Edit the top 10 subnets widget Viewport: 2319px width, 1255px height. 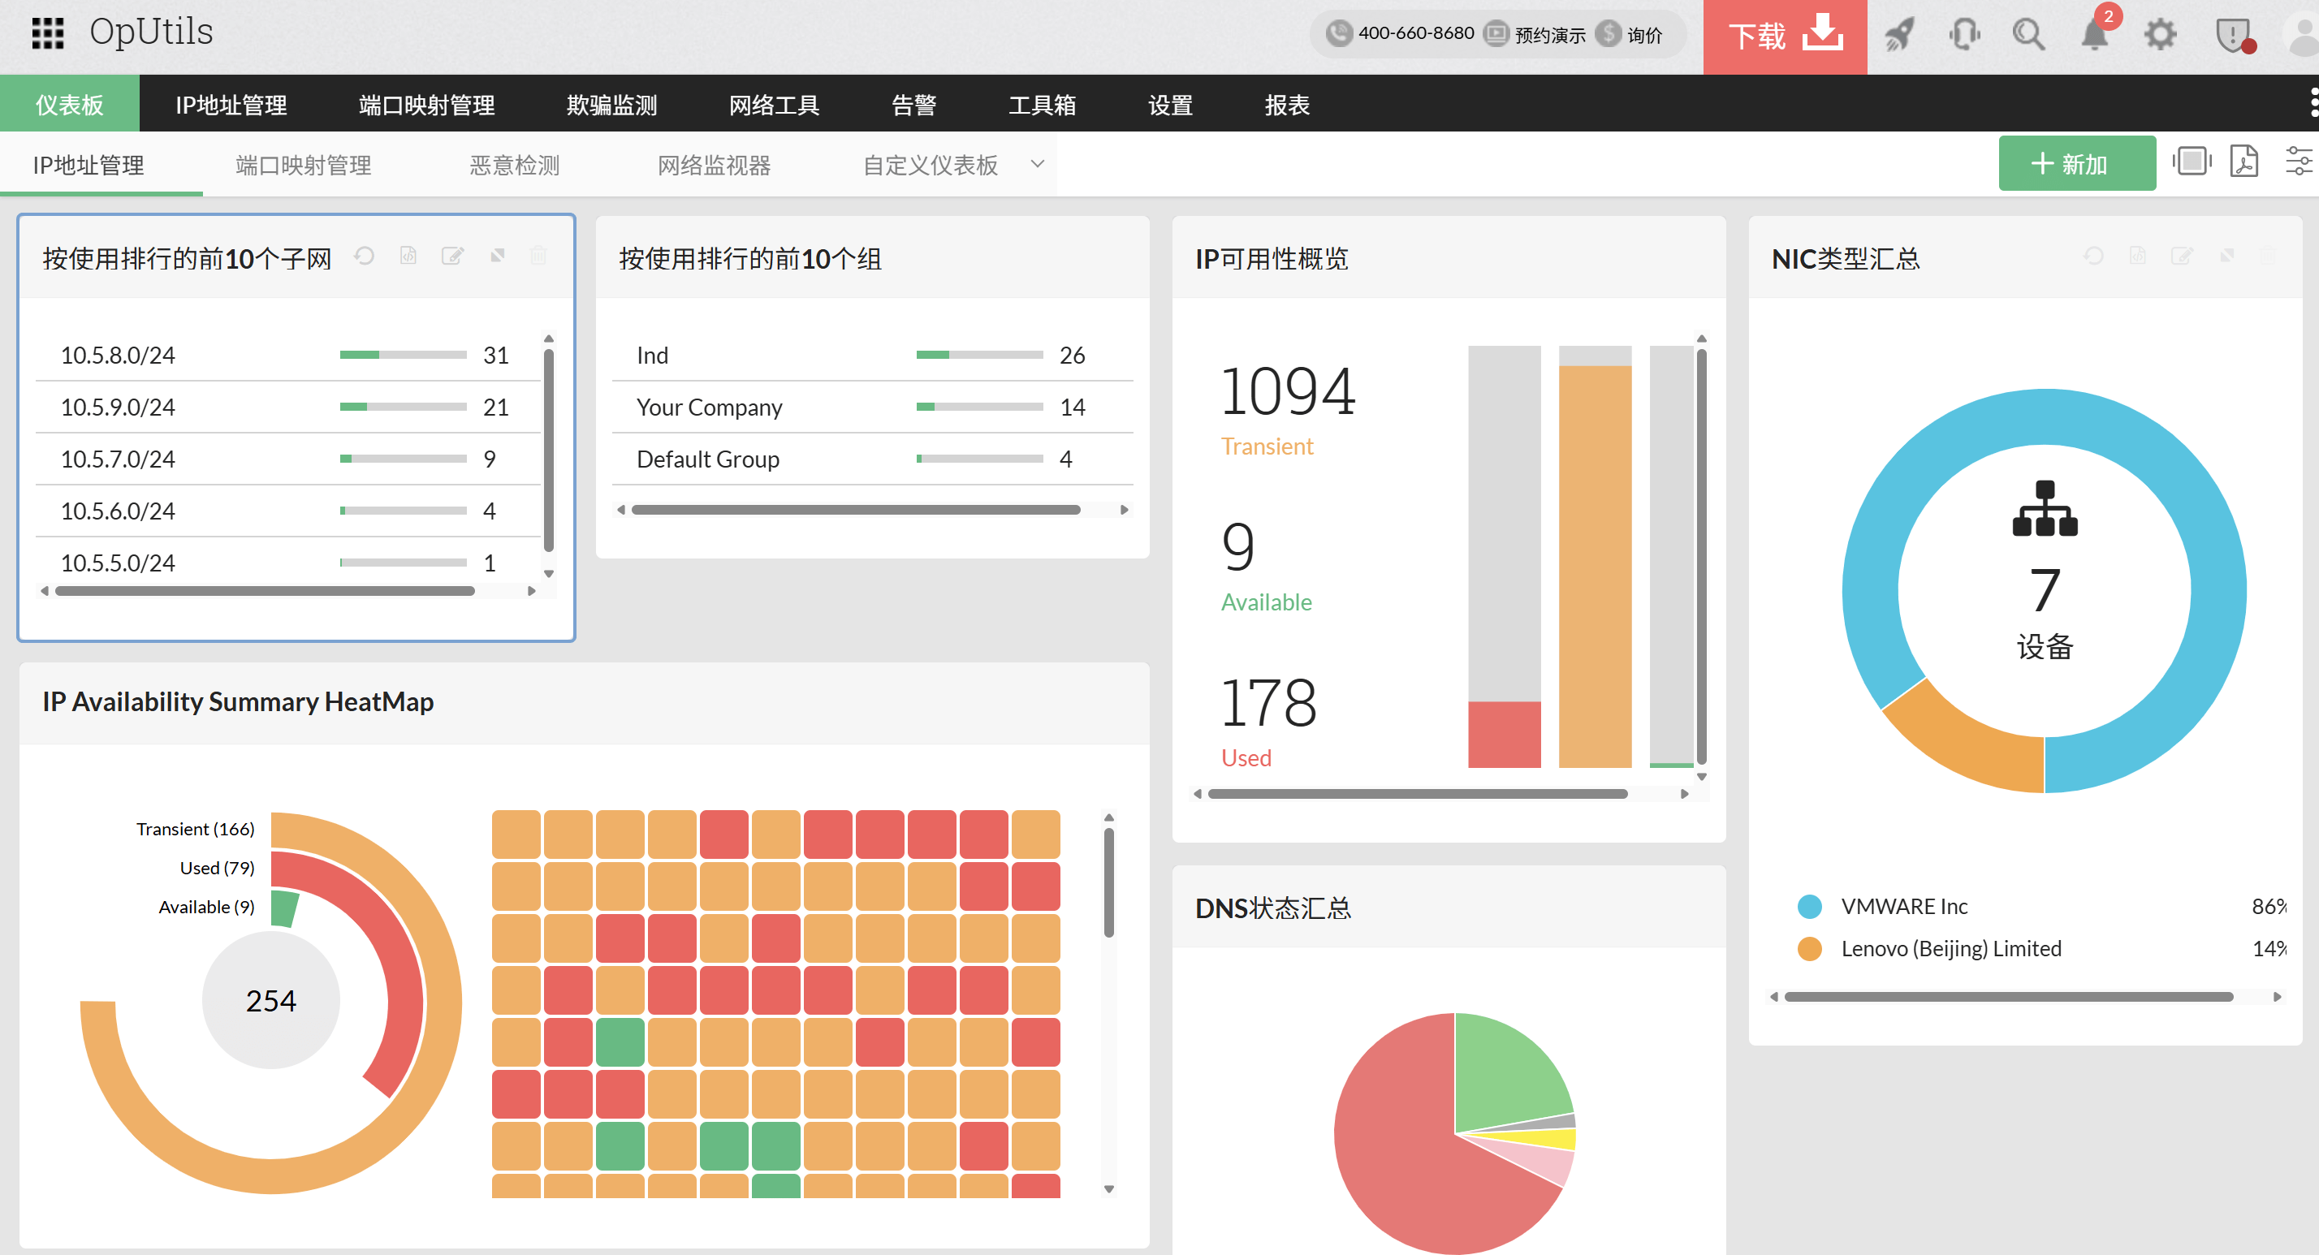click(452, 257)
